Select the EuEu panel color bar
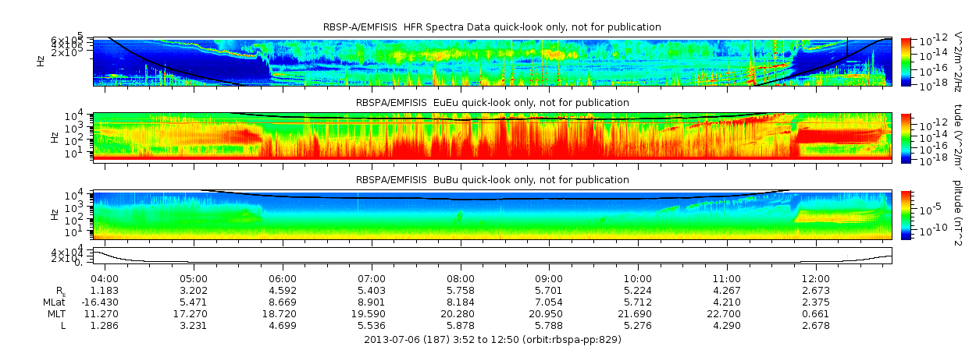976x350 pixels. point(906,136)
